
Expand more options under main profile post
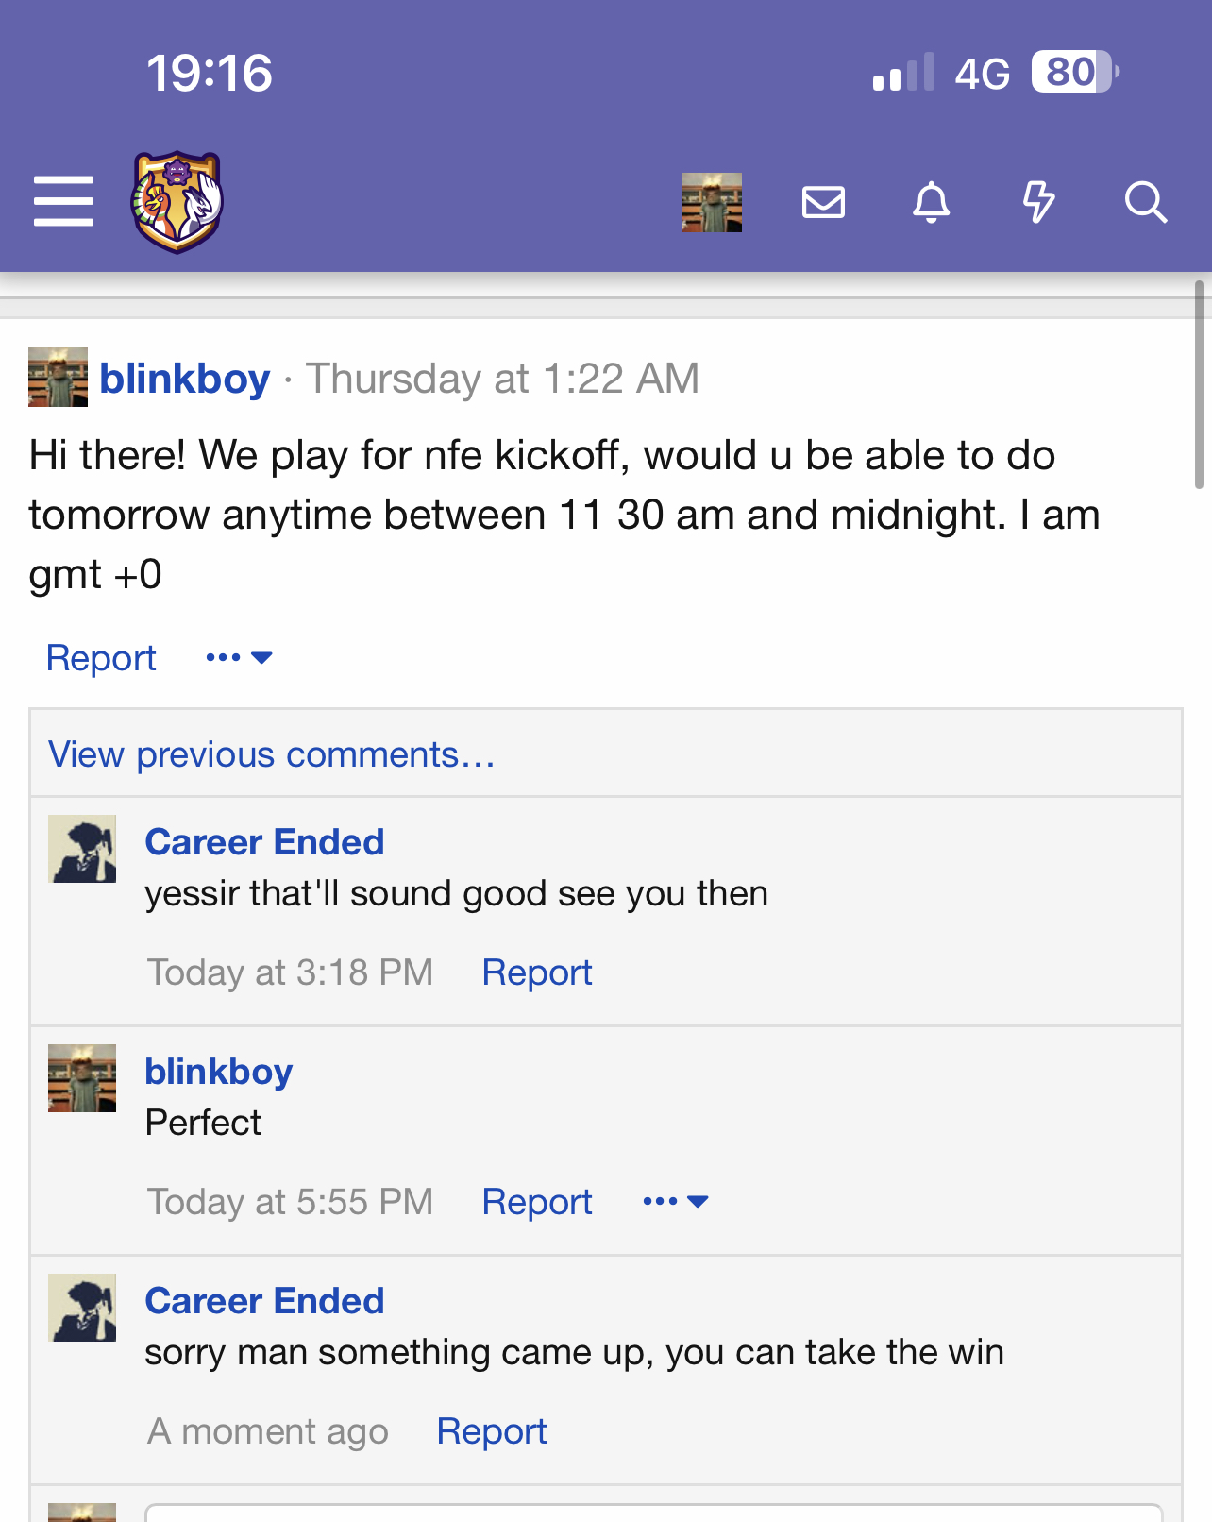pyautogui.click(x=239, y=658)
